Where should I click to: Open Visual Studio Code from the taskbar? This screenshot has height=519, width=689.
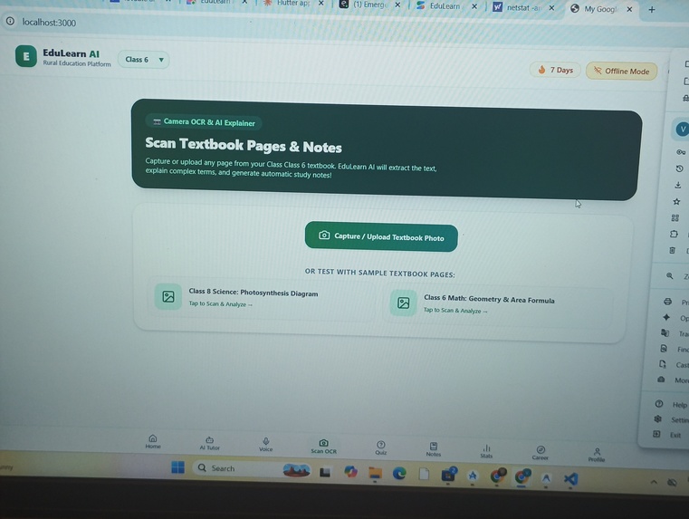[570, 478]
